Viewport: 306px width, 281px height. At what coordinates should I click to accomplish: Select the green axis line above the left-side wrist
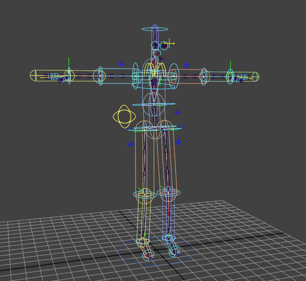(69, 64)
